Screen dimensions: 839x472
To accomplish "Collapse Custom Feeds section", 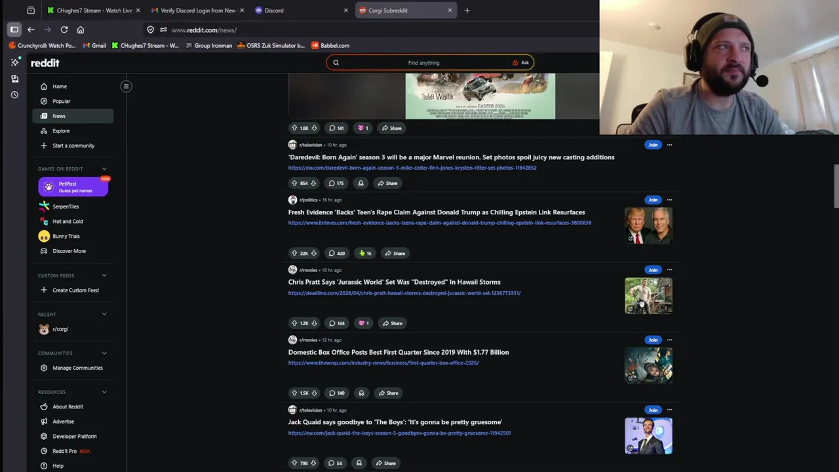I will tap(104, 275).
